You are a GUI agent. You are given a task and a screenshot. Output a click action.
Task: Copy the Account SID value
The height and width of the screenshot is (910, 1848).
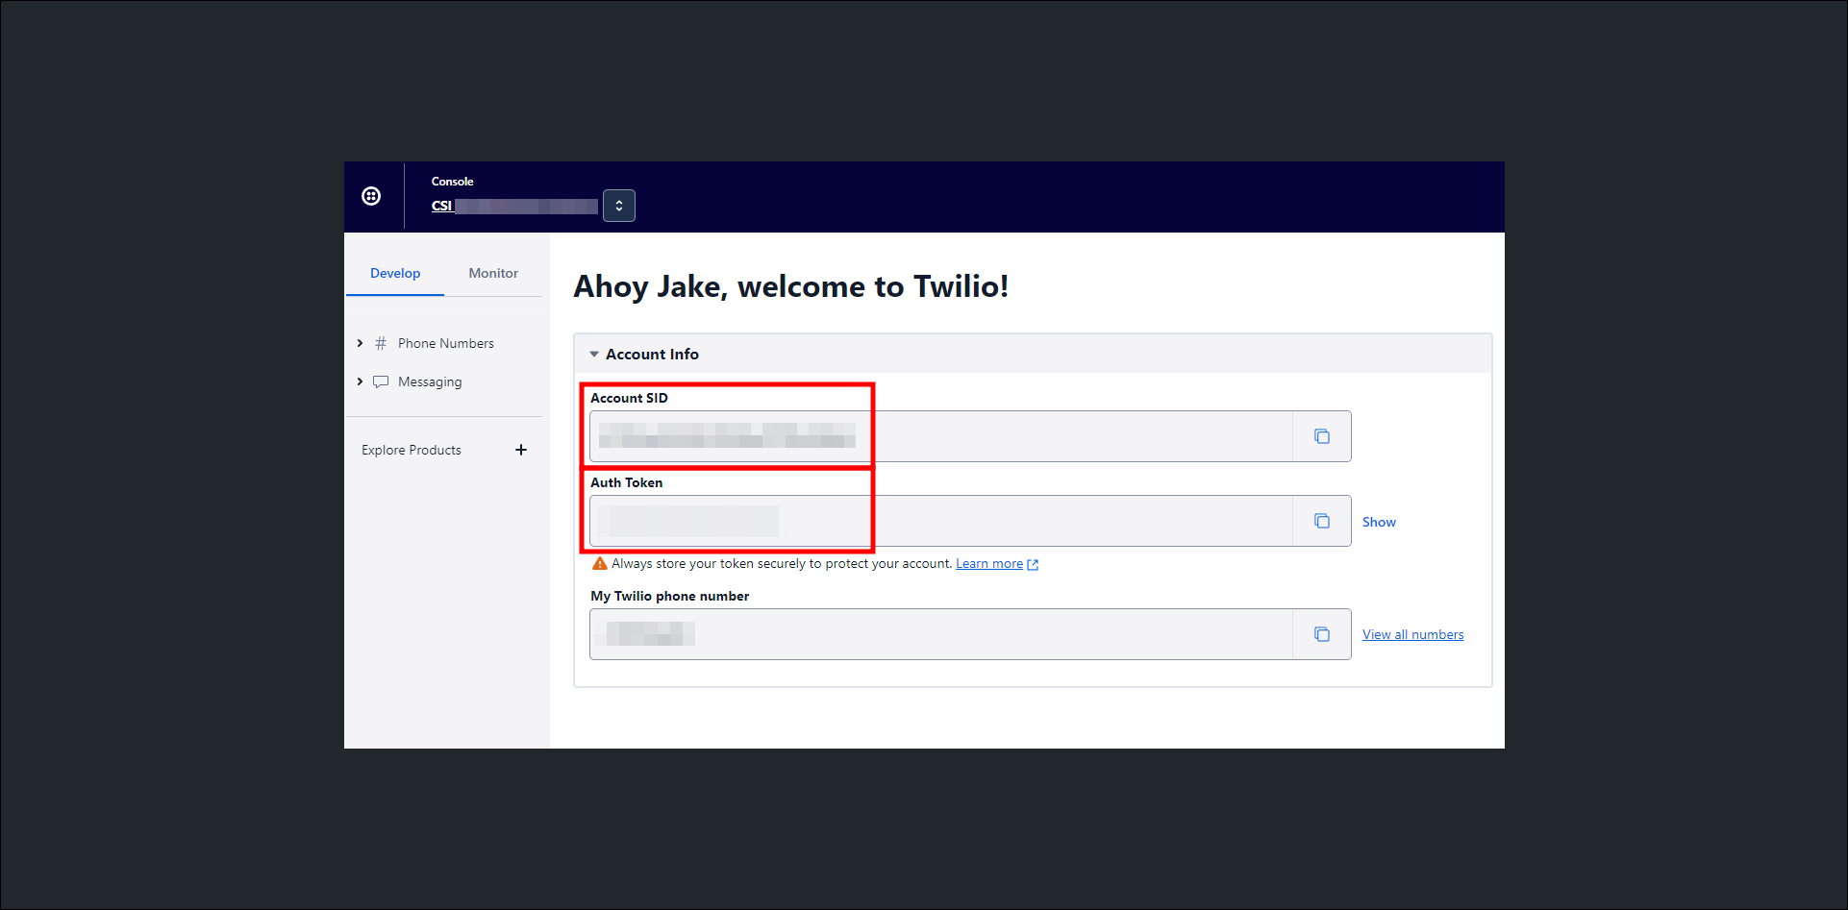tap(1322, 436)
